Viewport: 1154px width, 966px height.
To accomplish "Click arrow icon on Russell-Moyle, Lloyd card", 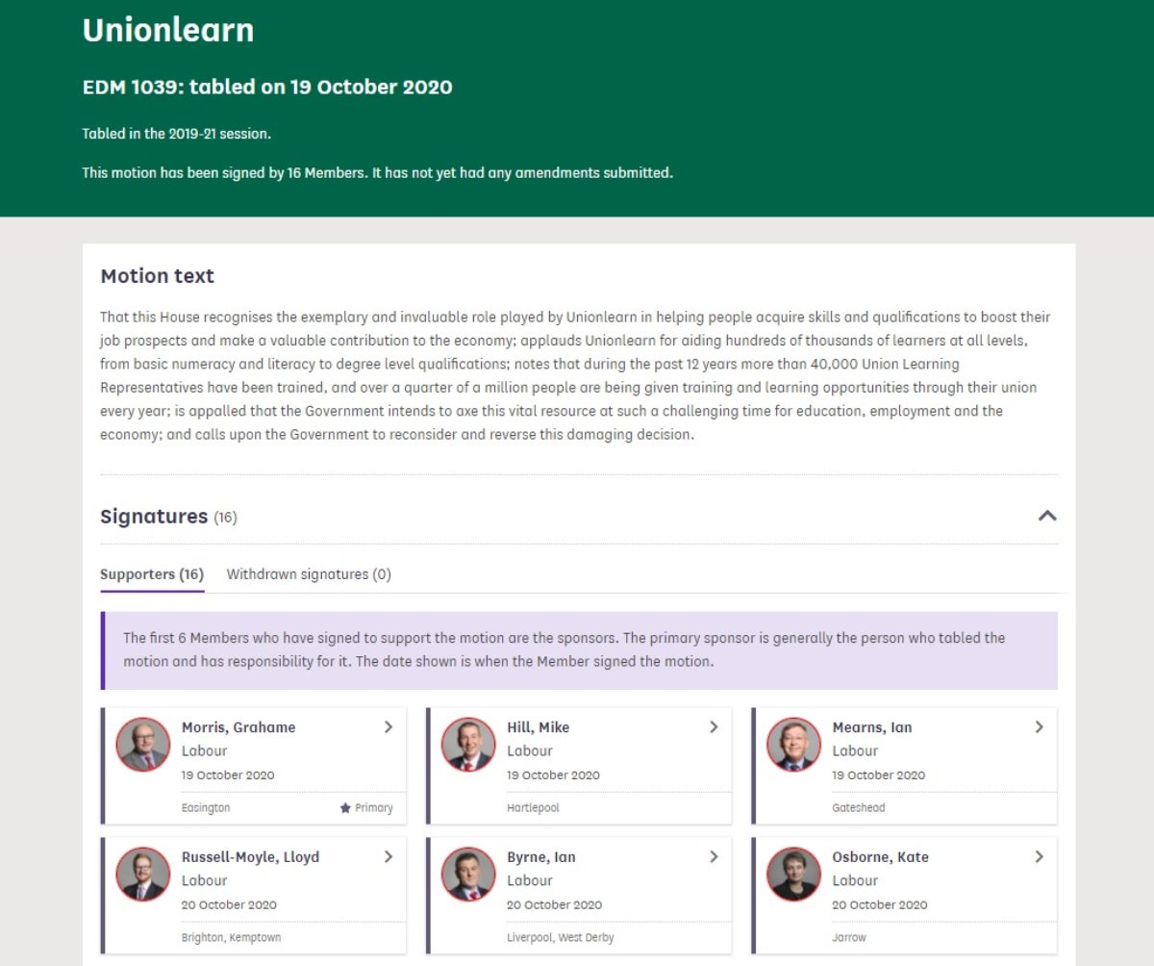I will click(x=389, y=857).
